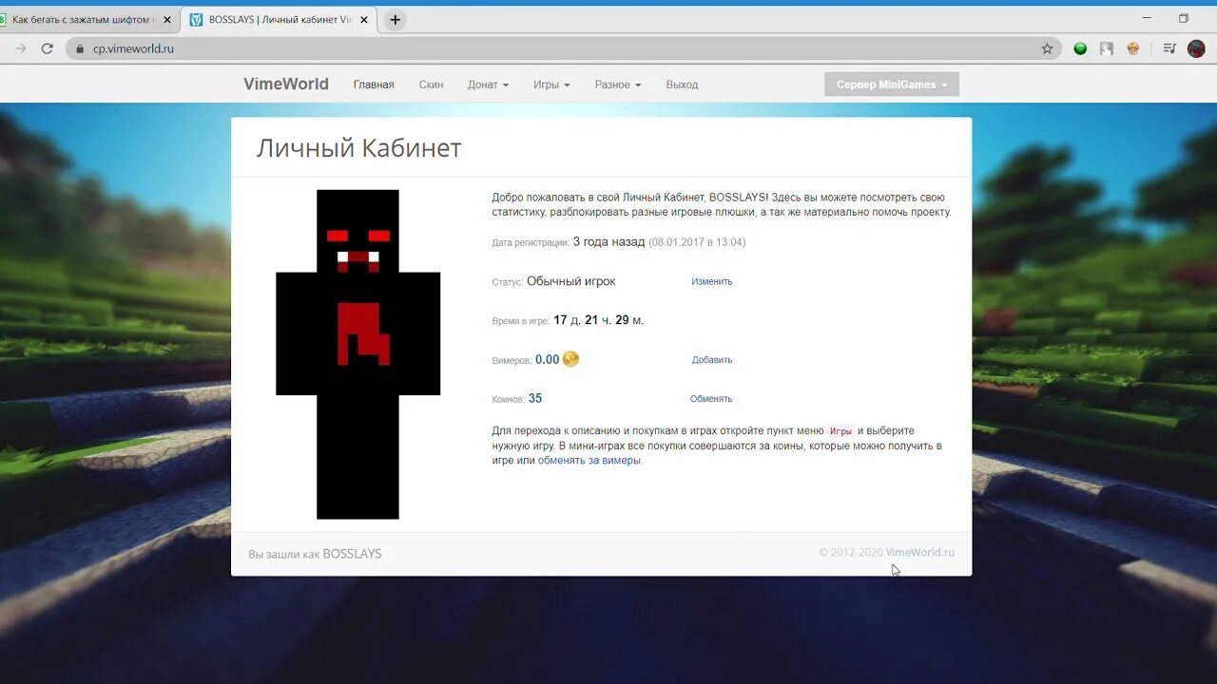Click the orange face extension icon
Image resolution: width=1217 pixels, height=684 pixels.
(x=1133, y=48)
